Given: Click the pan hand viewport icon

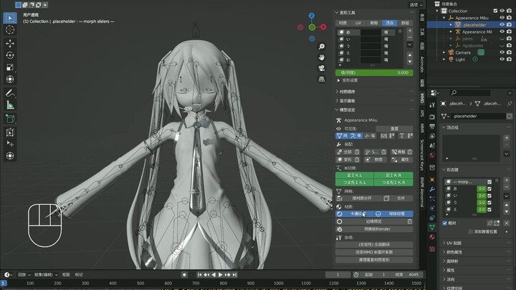Looking at the screenshot, I should coord(322,57).
